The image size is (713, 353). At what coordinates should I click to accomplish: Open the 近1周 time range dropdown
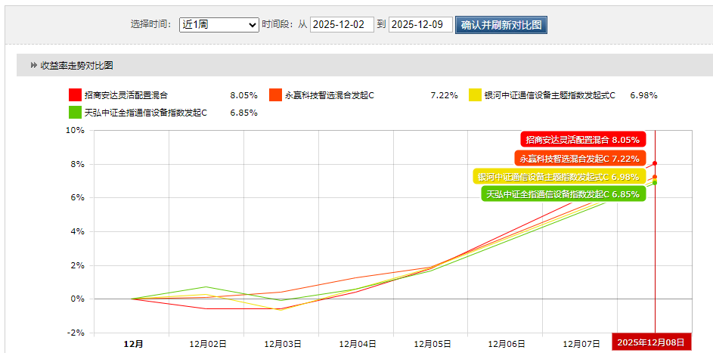pos(219,24)
